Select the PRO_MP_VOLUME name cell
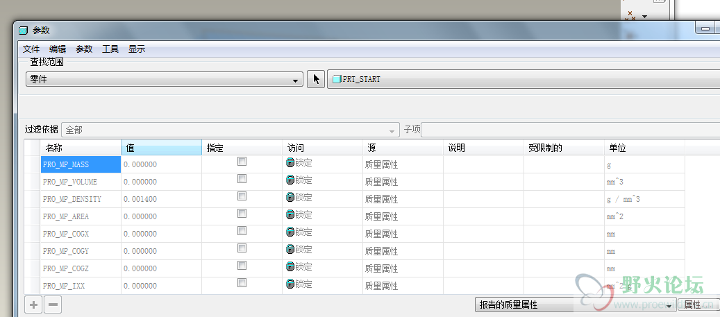720x317 pixels. 81,182
